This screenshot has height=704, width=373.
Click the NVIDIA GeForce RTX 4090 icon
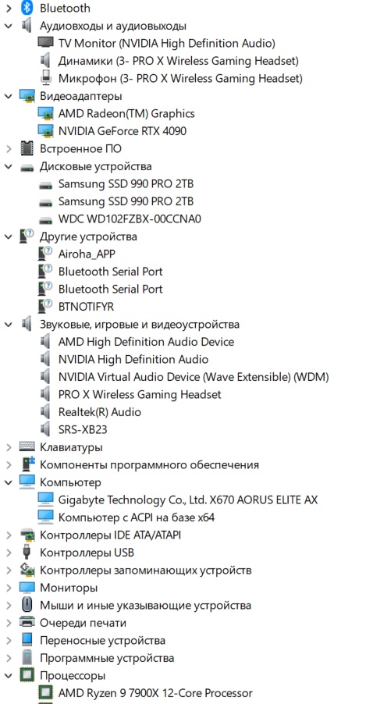(45, 130)
